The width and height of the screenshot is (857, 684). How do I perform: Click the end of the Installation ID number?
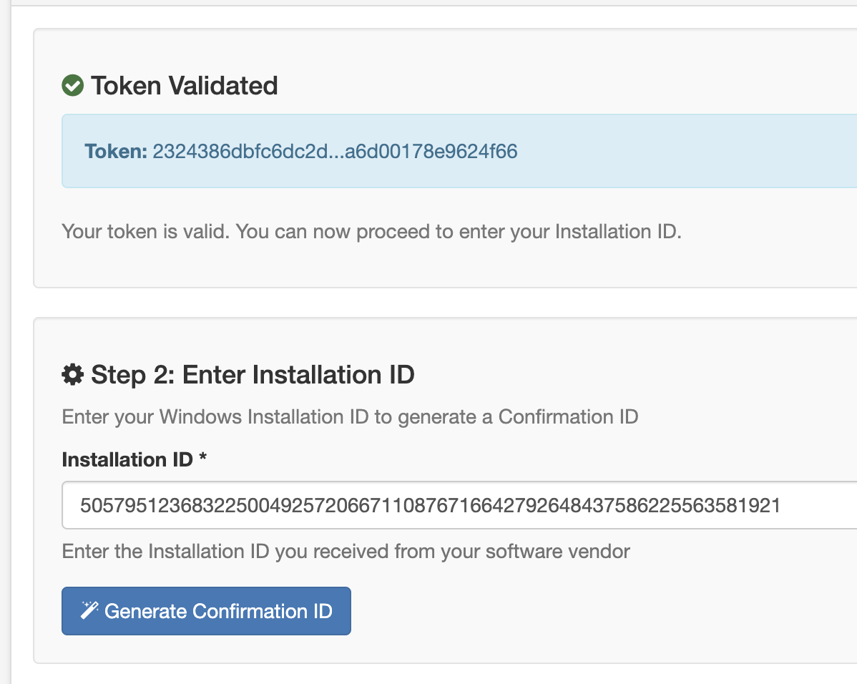[x=778, y=506]
